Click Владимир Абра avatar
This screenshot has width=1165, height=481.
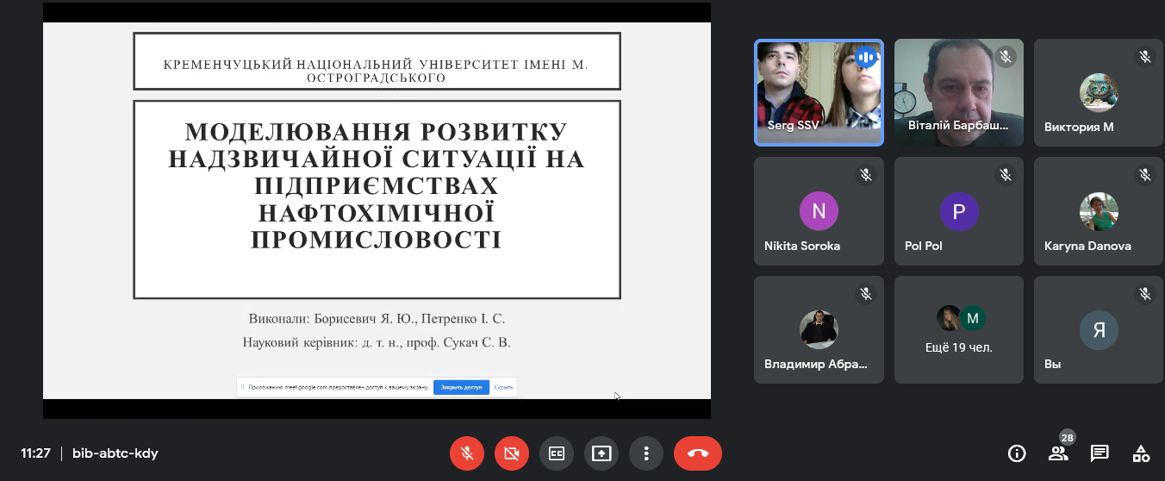tap(819, 329)
